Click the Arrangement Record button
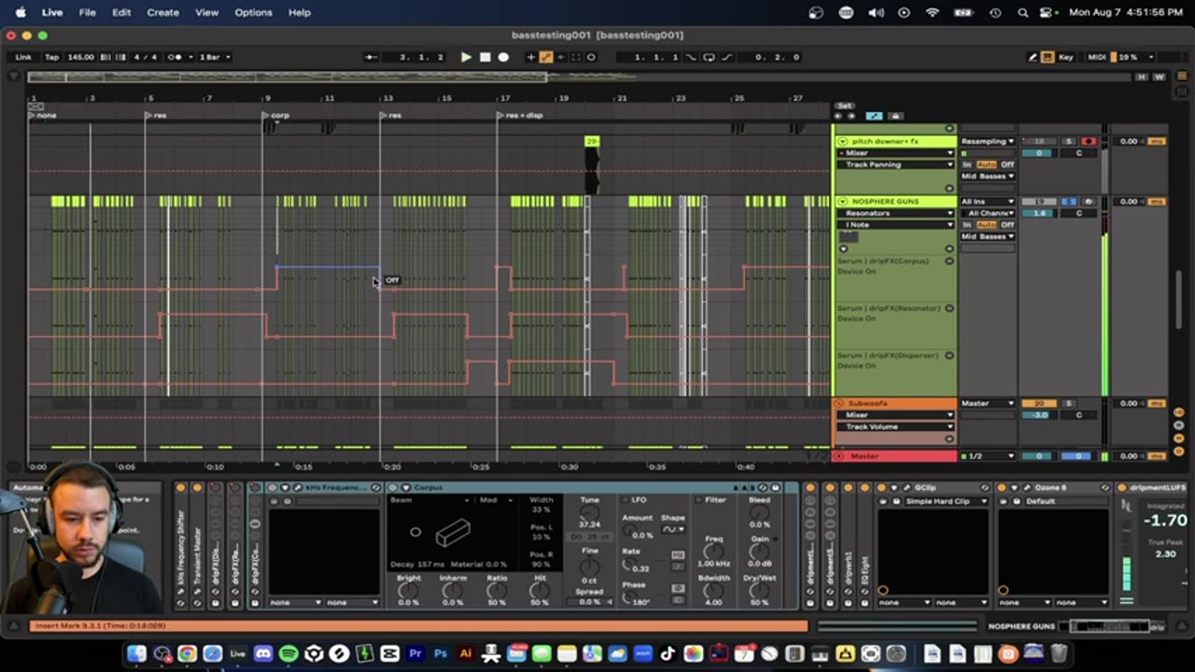1195x672 pixels. [503, 57]
